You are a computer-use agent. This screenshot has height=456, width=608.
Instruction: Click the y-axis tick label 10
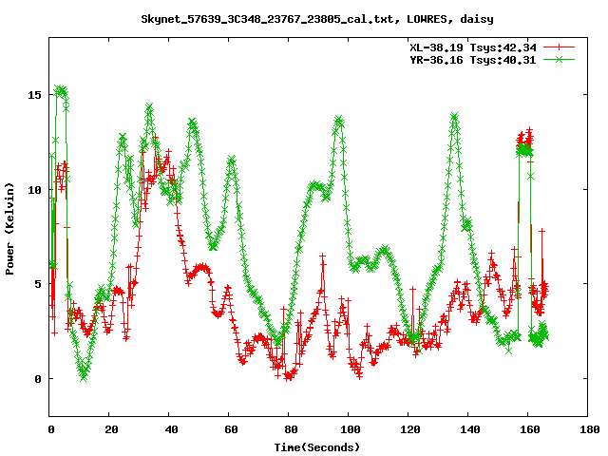[x=34, y=190]
